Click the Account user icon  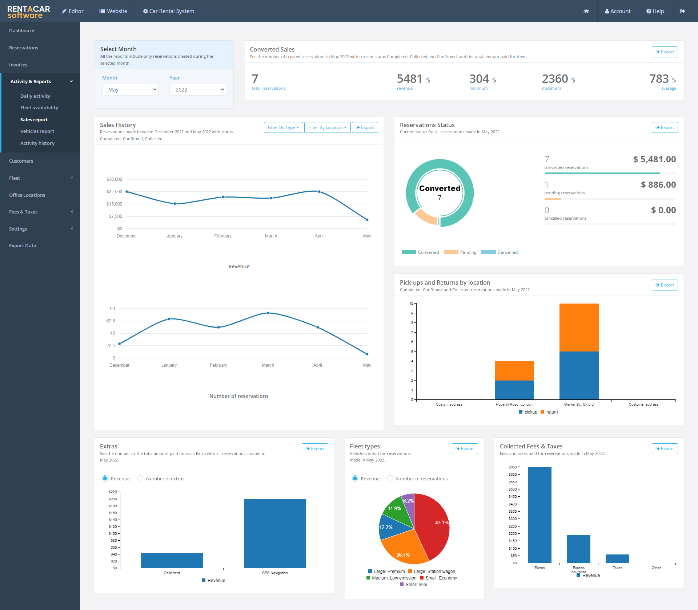(x=607, y=11)
